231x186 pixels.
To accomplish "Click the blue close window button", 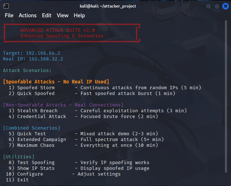I will pos(225,6).
